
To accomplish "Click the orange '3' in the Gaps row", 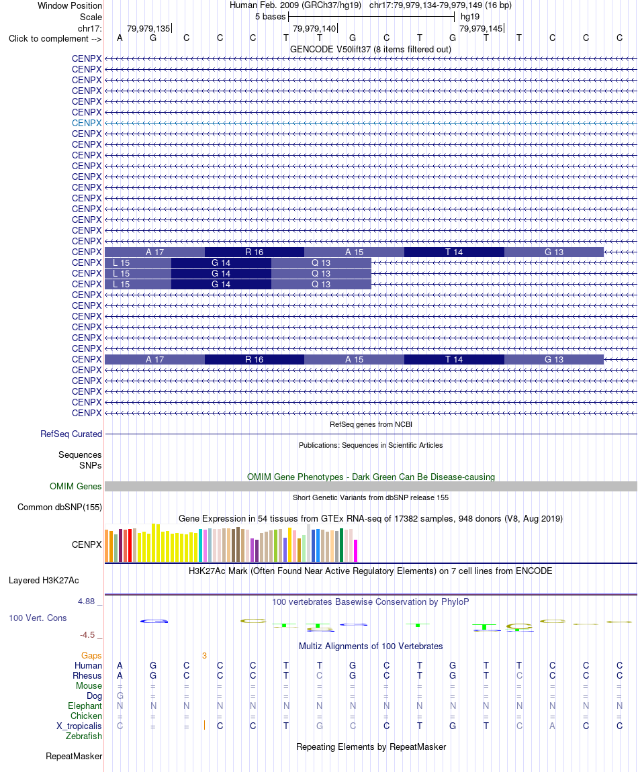I will tap(204, 655).
